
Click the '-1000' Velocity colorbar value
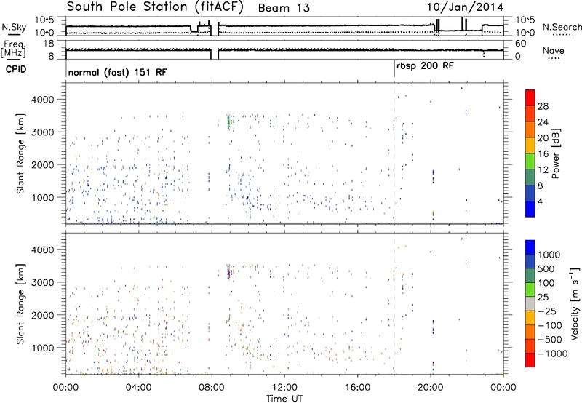552,354
